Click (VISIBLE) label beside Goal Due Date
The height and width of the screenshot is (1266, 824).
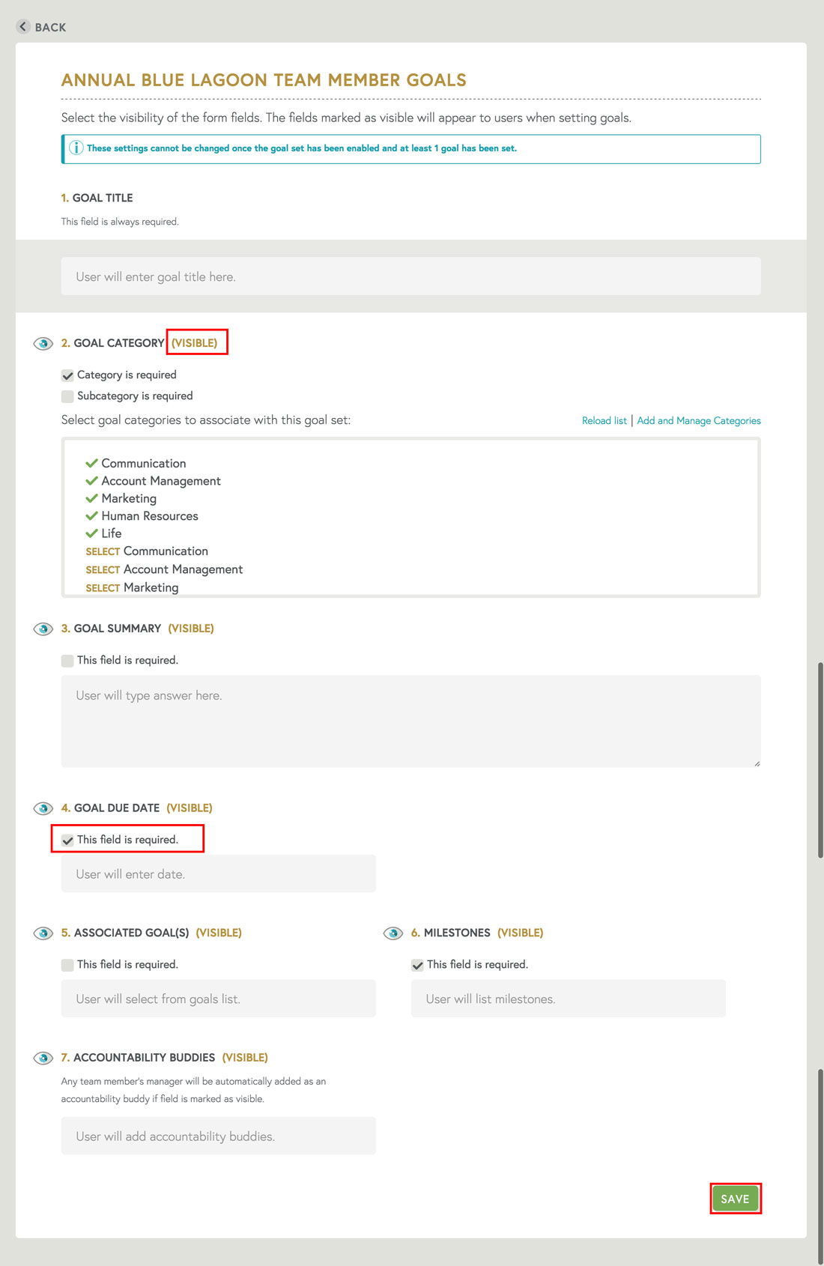point(190,808)
